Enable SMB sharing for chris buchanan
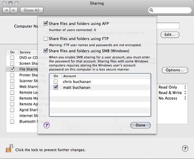This screenshot has height=159, width=194. tap(56, 81)
